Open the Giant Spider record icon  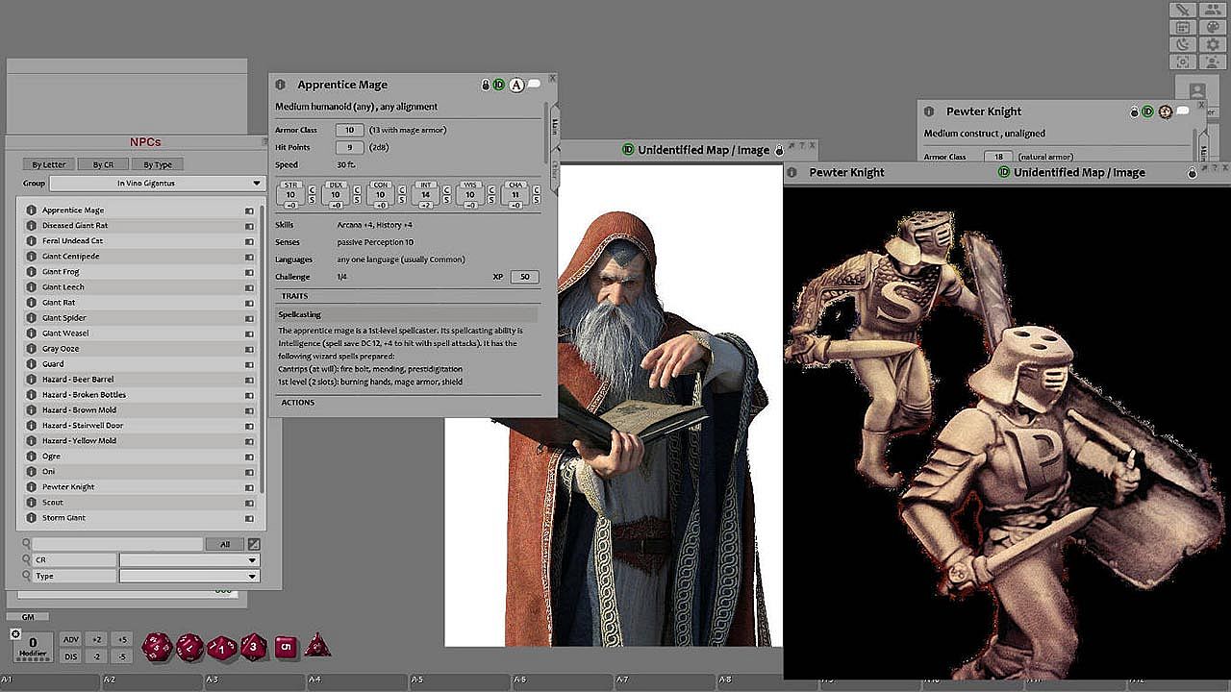point(31,317)
